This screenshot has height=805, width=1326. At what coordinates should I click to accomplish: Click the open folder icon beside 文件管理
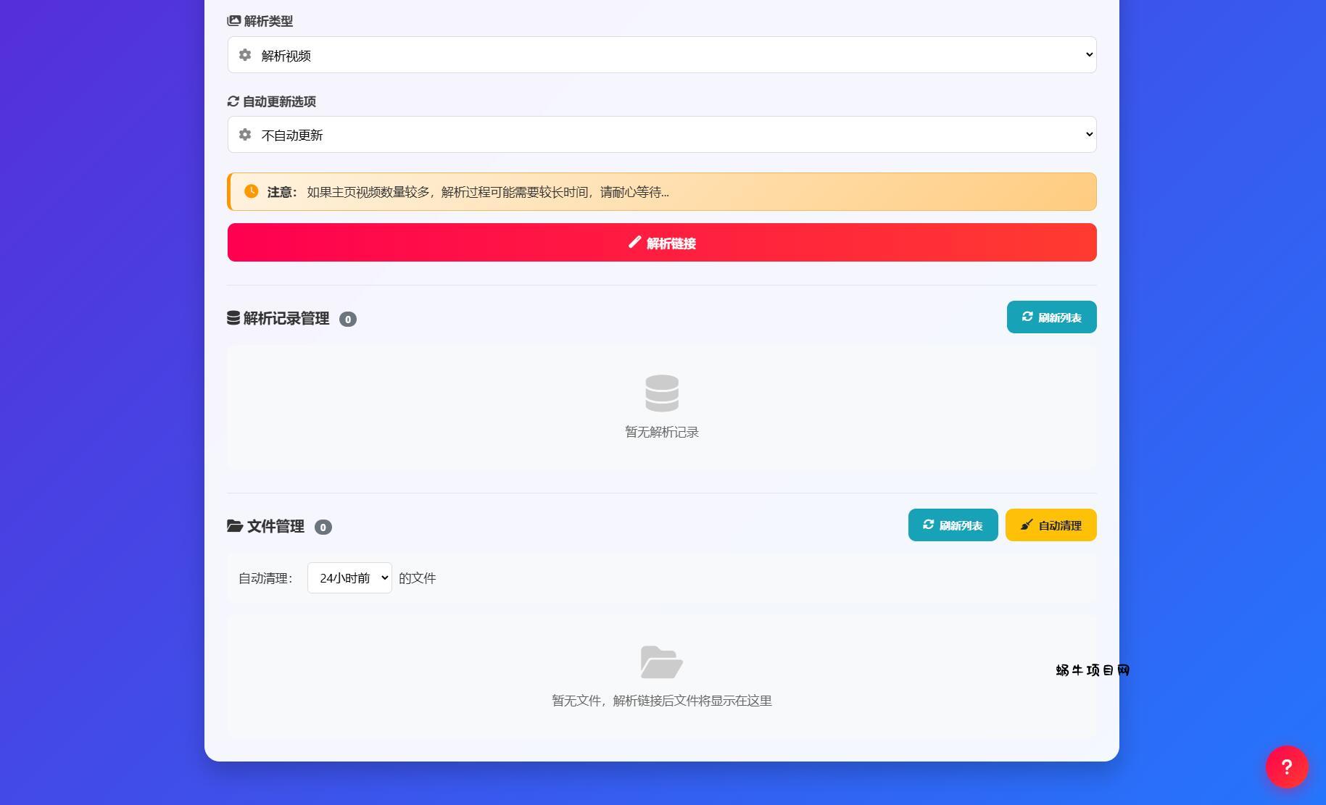[x=234, y=526]
